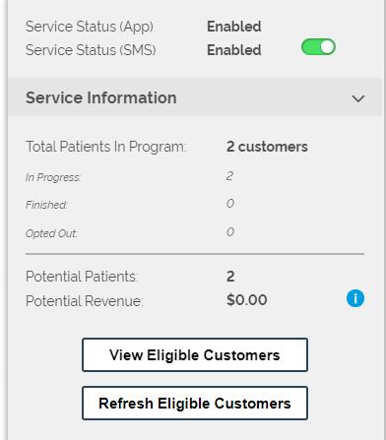The image size is (386, 440).
Task: Click the Finished count of 0
Action: [230, 204]
